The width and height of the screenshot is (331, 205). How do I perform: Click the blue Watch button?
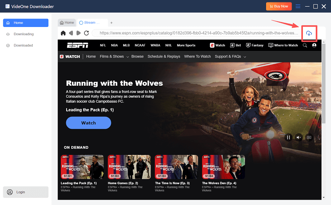tap(89, 123)
